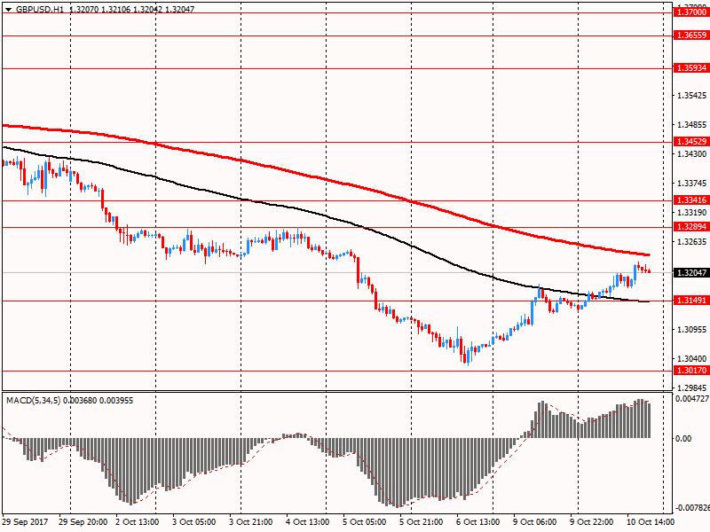Click the 3 Oct 05:00 time label
Image resolution: width=710 pixels, height=532 pixels.
tap(193, 522)
